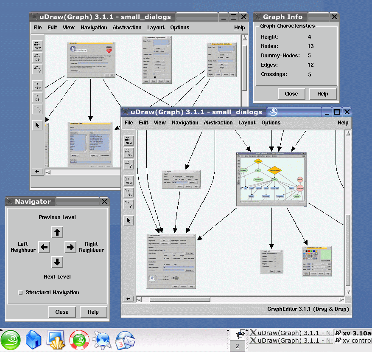The width and height of the screenshot is (372, 352).
Task: Click the third toolbar icon with question mark in the front window
Action: [x=129, y=164]
